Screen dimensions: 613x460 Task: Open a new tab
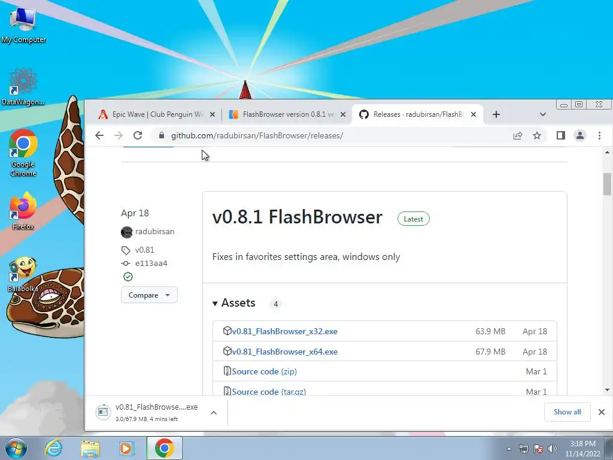[496, 114]
